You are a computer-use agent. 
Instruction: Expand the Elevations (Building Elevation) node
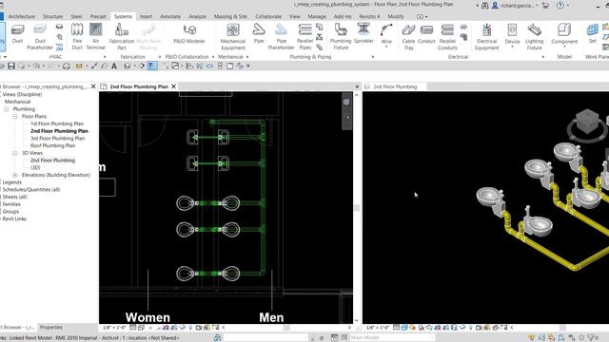[x=15, y=175]
